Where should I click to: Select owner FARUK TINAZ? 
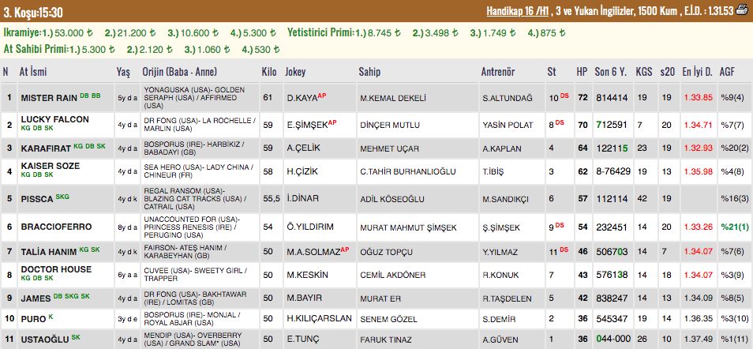point(386,340)
